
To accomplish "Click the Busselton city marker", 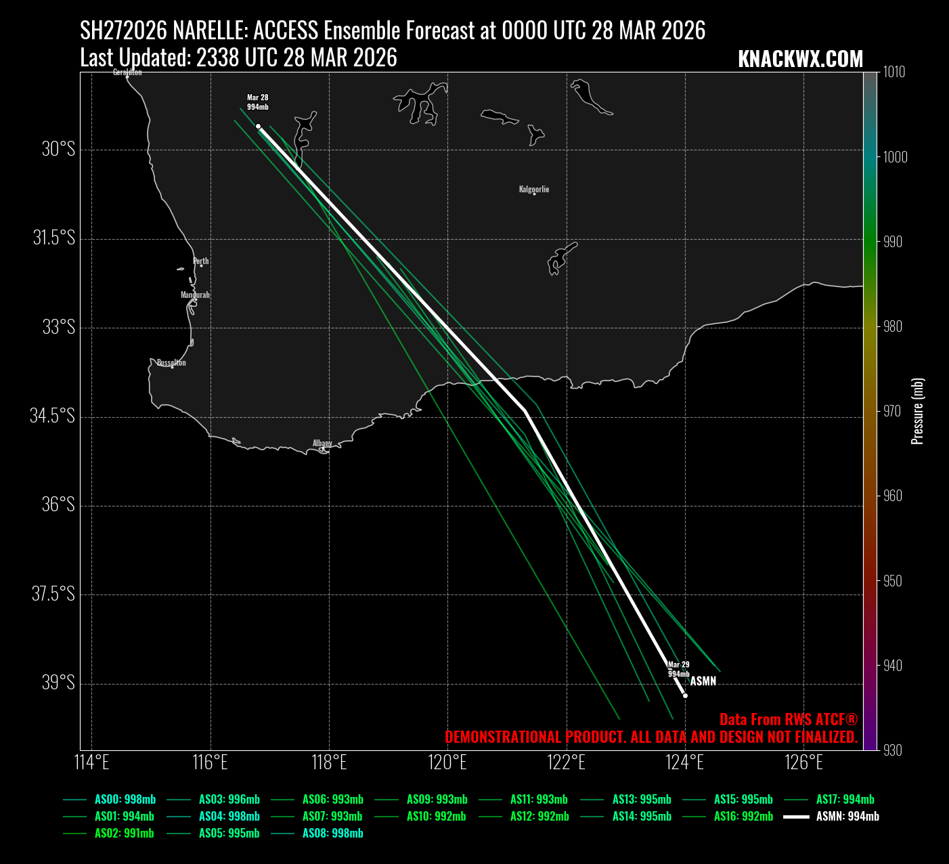I will pyautogui.click(x=173, y=367).
